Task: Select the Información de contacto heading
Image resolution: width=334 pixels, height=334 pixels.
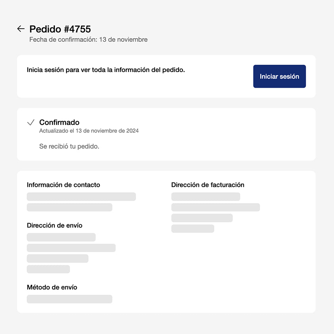Action: pyautogui.click(x=63, y=185)
